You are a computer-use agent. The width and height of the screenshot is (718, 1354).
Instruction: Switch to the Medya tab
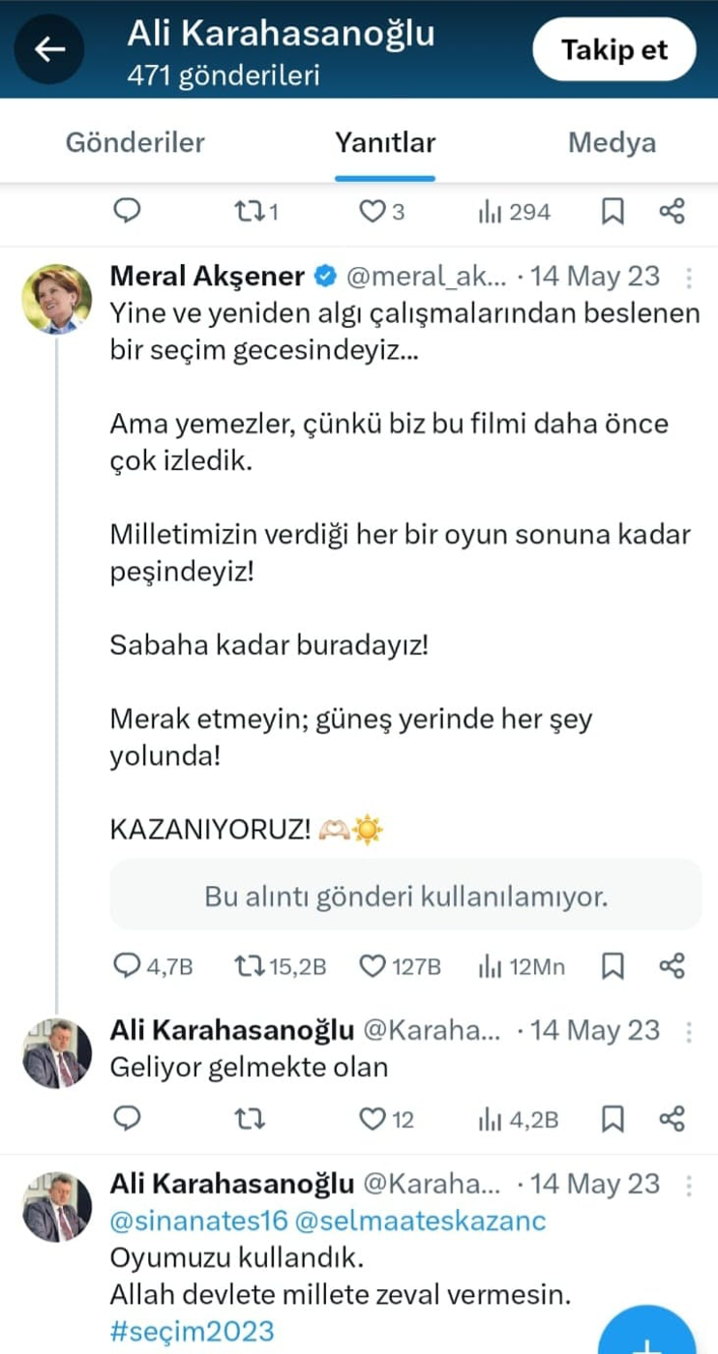(612, 143)
